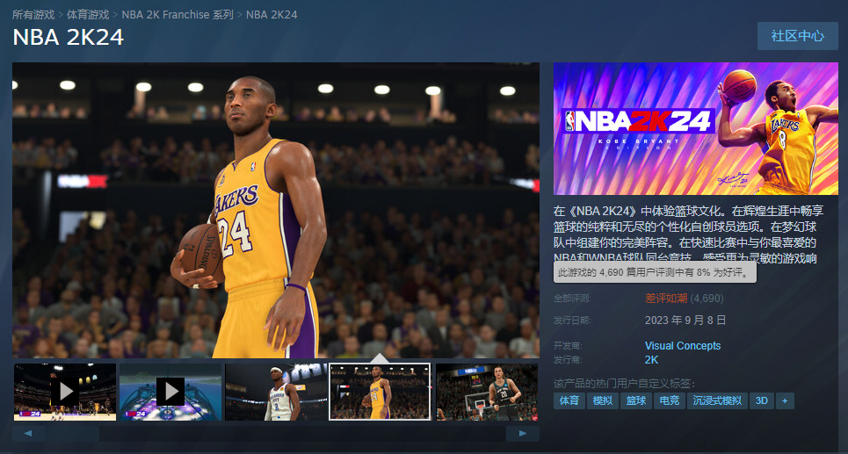Select the 3D tag
848x454 pixels.
coord(762,400)
